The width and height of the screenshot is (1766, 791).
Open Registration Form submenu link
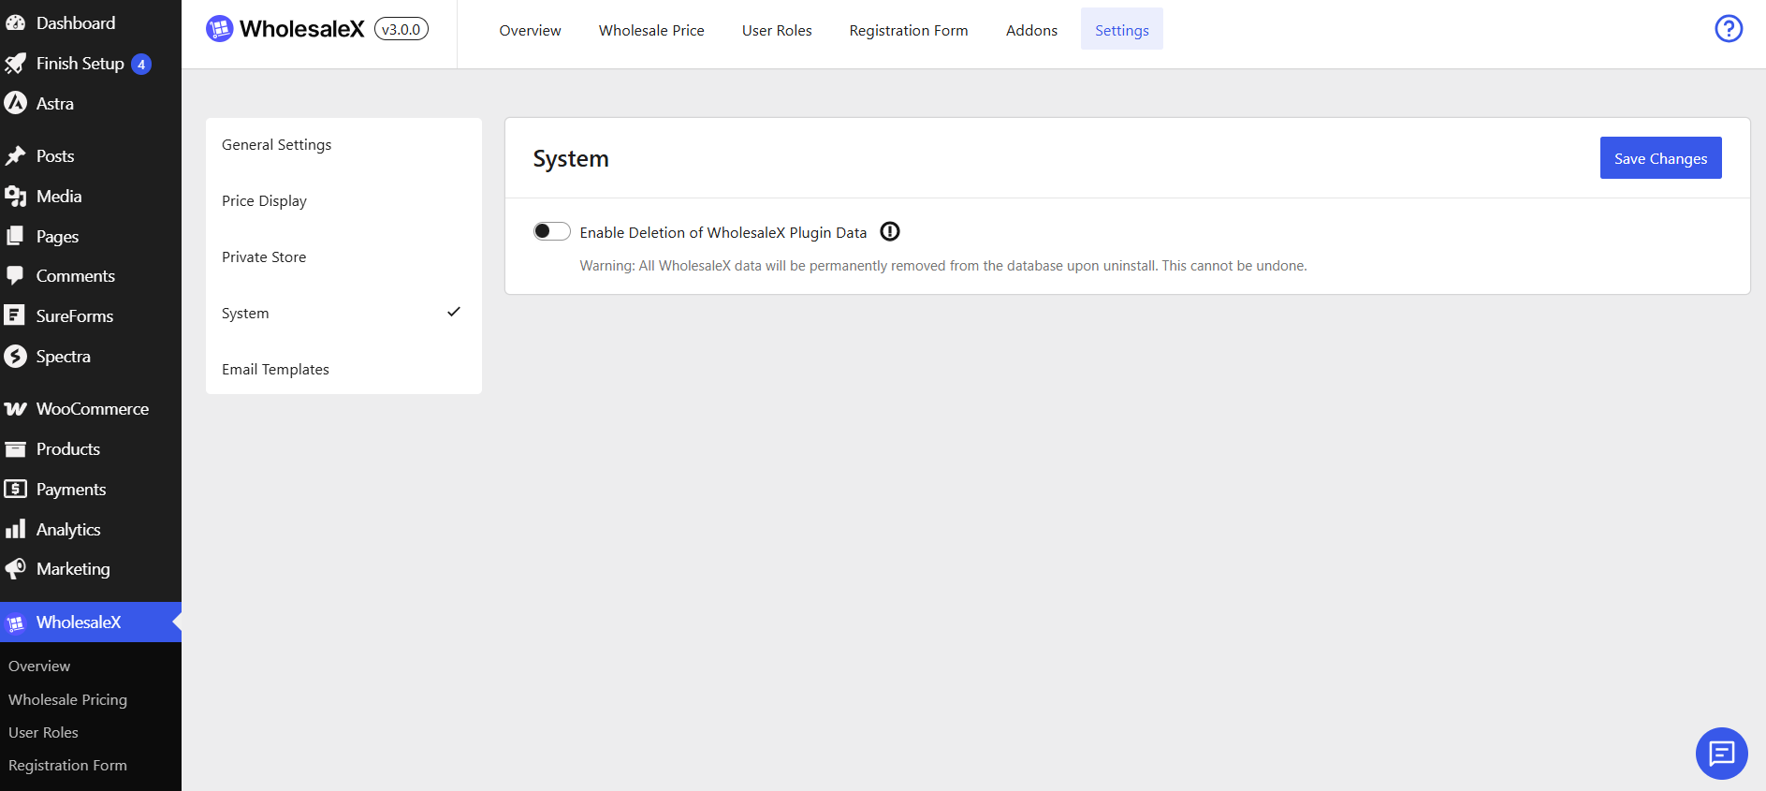(x=67, y=765)
